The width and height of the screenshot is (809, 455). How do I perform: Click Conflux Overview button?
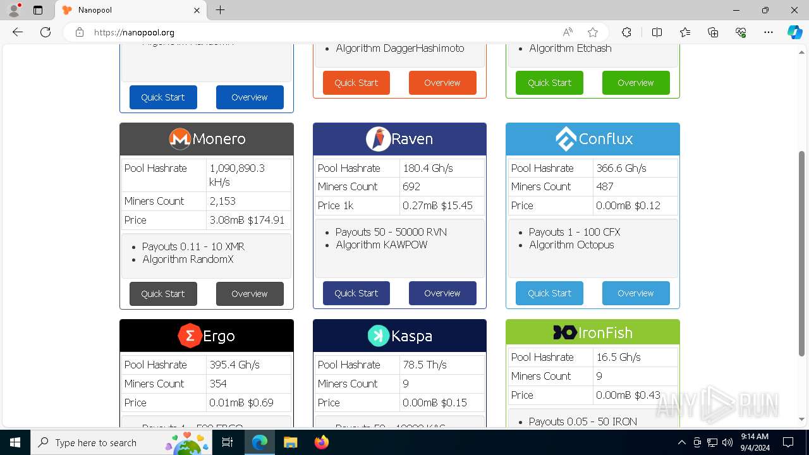click(636, 293)
